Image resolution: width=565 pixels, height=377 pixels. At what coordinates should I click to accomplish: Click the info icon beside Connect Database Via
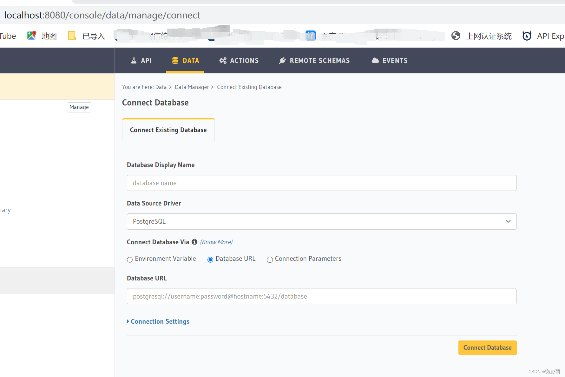194,242
